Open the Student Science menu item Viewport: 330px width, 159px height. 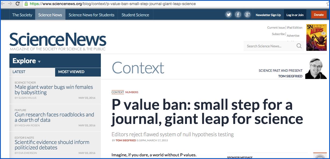135,15
